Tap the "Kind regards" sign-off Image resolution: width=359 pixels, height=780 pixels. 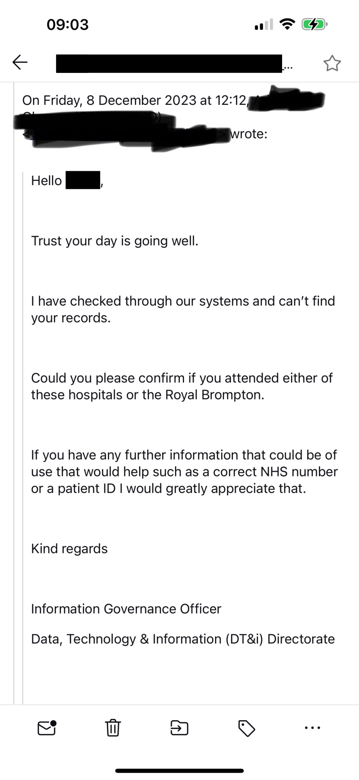click(70, 549)
